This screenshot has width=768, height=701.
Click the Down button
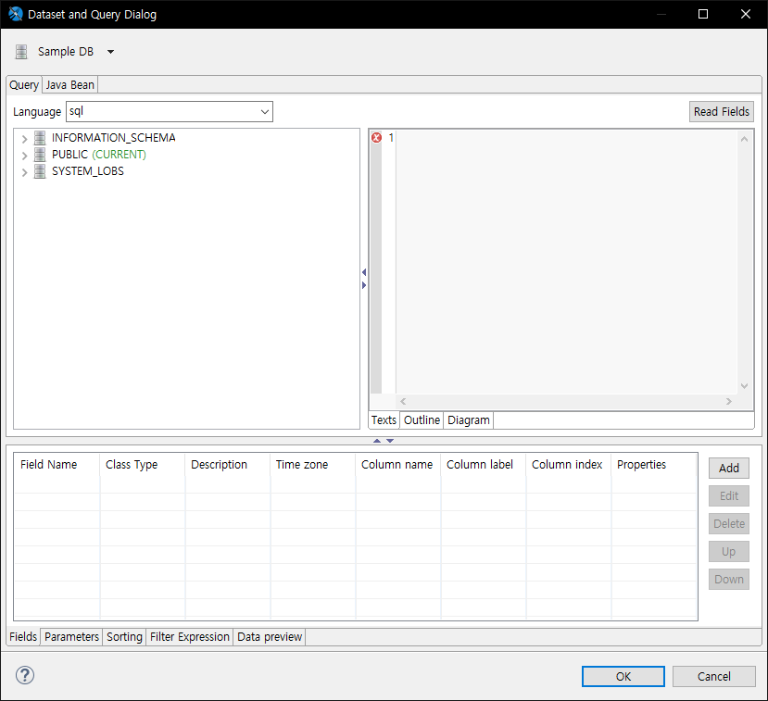point(729,579)
